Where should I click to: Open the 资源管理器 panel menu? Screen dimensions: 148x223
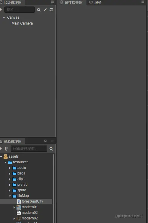[52, 141]
